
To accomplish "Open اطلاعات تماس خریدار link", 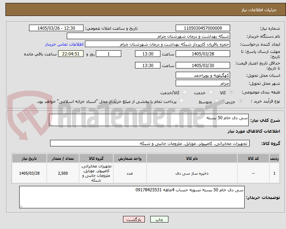I will pyautogui.click(x=64, y=44).
